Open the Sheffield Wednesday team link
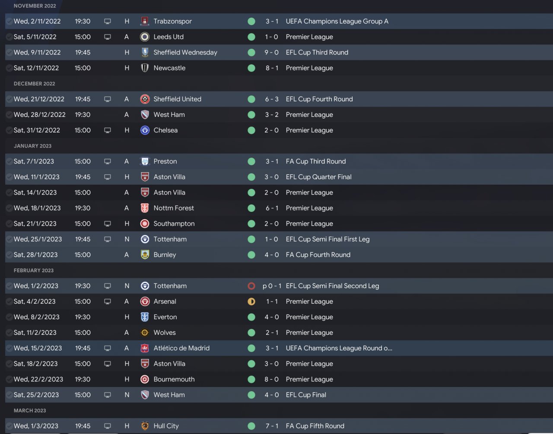 pyautogui.click(x=185, y=52)
